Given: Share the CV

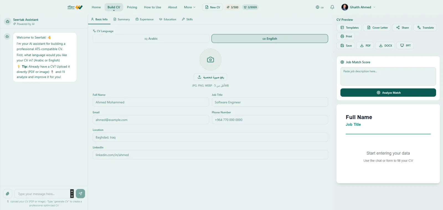Looking at the screenshot, I should point(402,28).
